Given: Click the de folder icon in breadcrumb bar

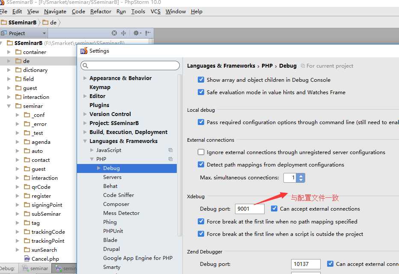Looking at the screenshot, I should coord(45,22).
